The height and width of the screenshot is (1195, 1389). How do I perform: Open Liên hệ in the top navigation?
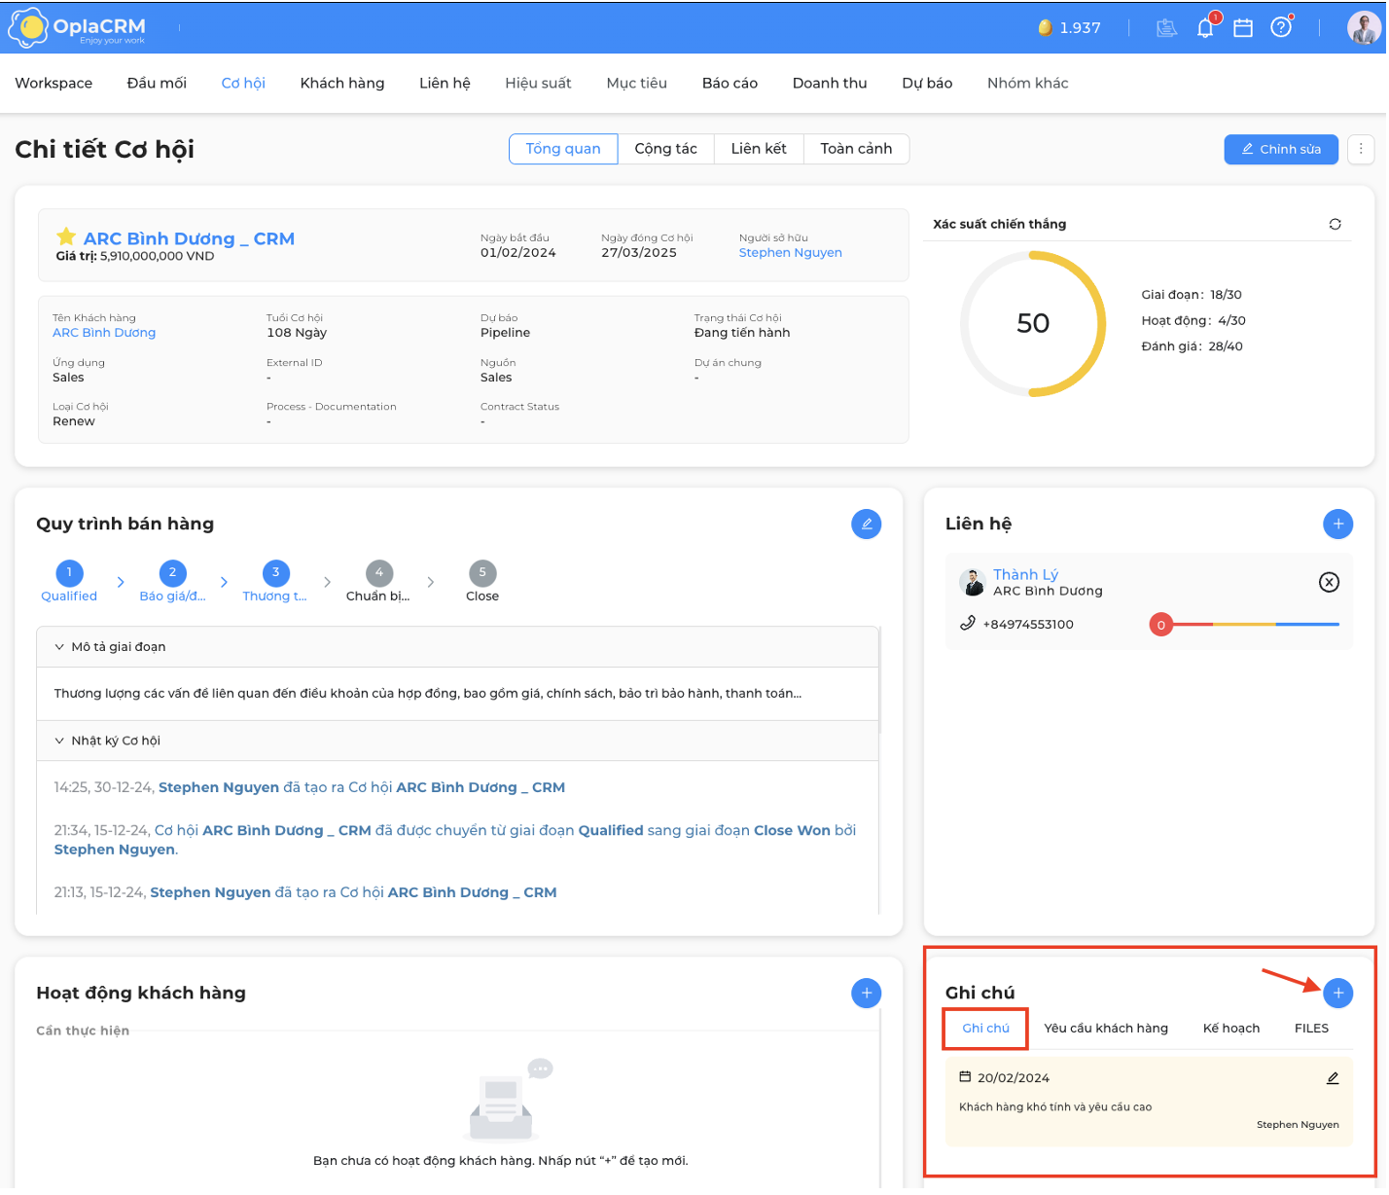coord(445,84)
